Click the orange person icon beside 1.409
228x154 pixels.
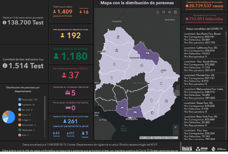(x=54, y=11)
